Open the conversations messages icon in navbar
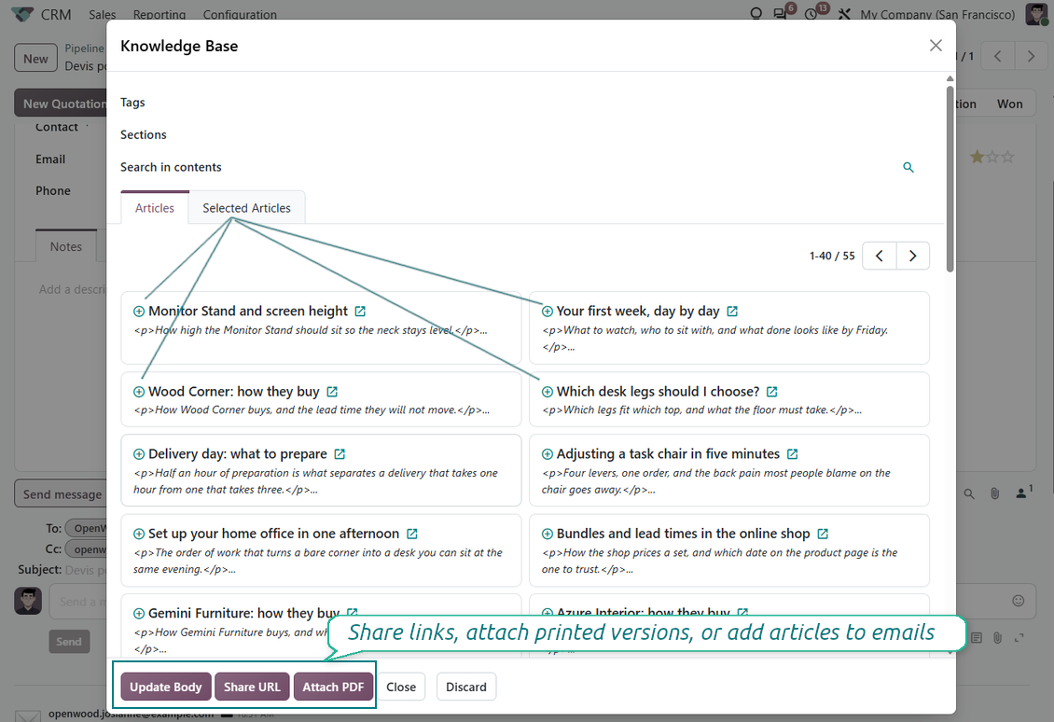This screenshot has height=722, width=1054. [782, 12]
